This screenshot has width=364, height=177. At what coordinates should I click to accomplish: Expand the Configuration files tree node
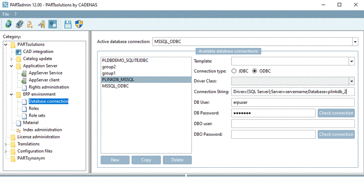(x=5, y=151)
